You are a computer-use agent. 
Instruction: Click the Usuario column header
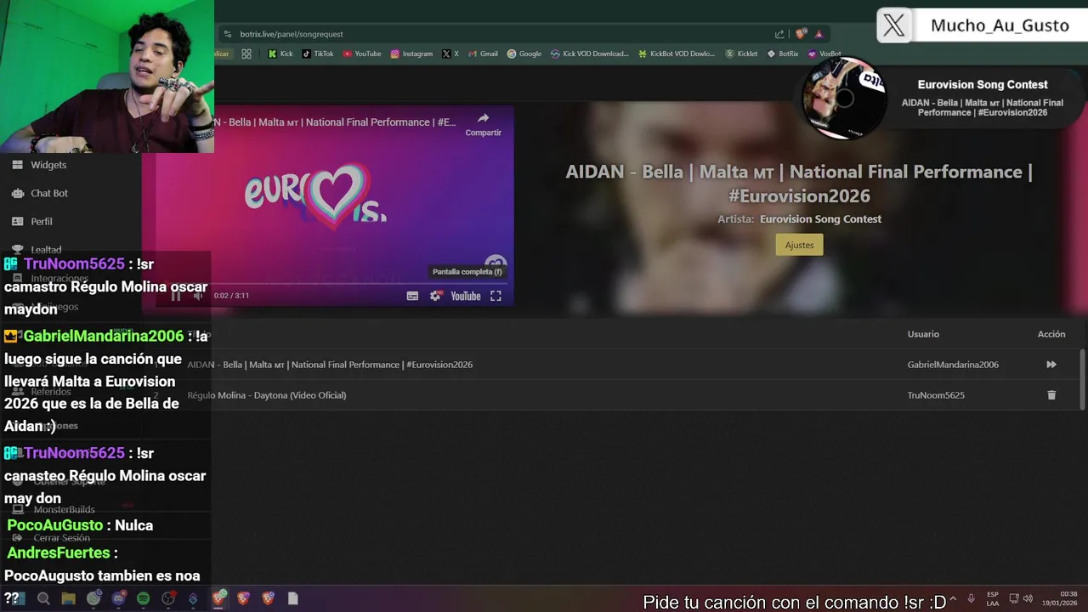coord(923,334)
